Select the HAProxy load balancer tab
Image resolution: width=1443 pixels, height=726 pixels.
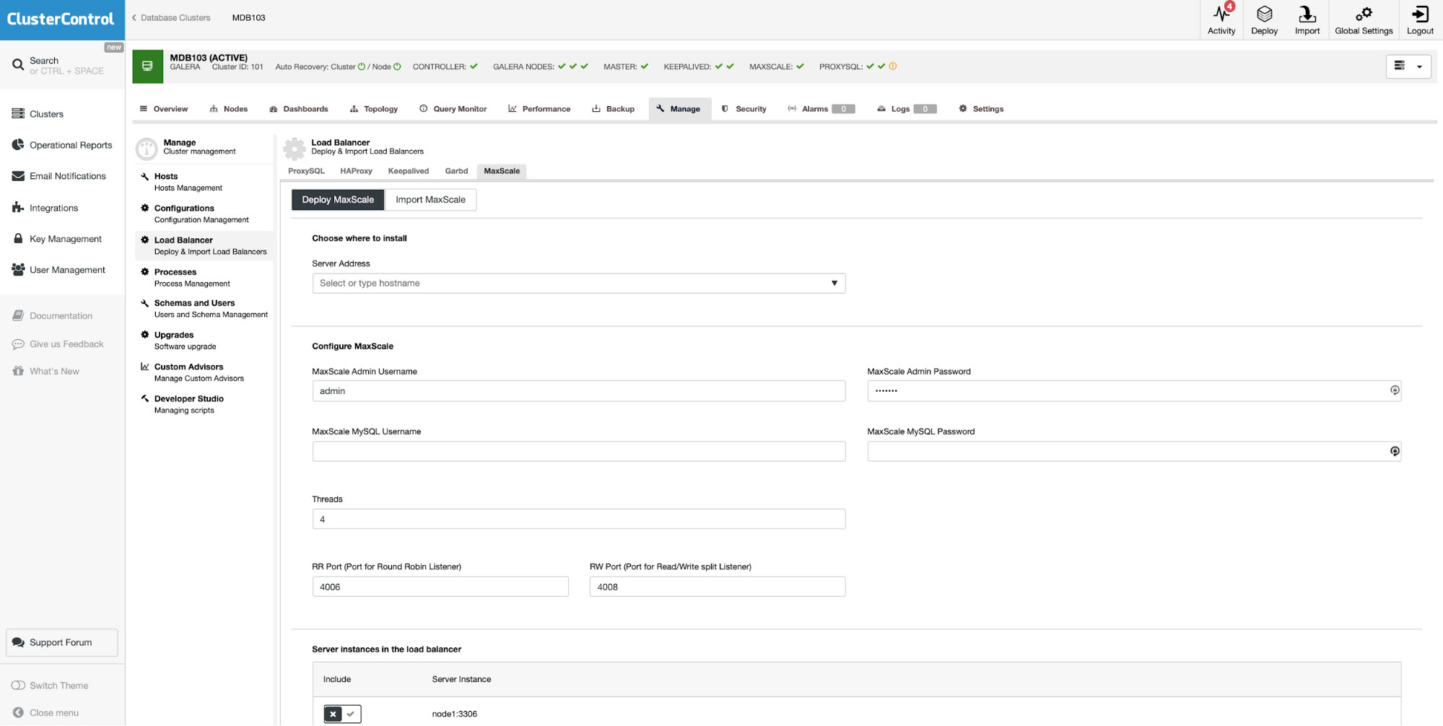(x=356, y=171)
